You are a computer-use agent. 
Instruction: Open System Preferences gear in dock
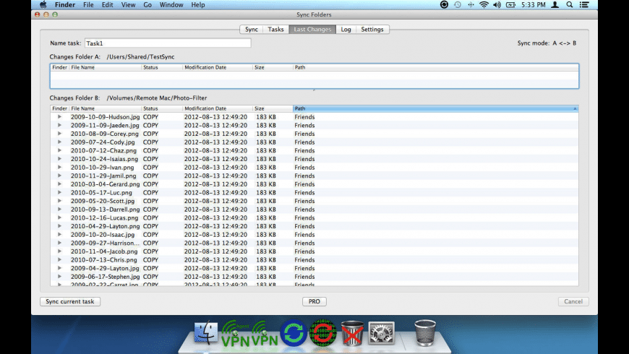[381, 333]
